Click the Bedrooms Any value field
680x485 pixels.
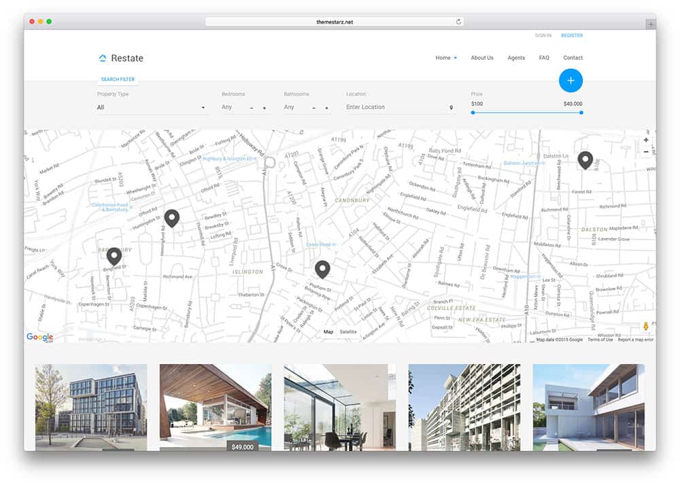coord(227,107)
